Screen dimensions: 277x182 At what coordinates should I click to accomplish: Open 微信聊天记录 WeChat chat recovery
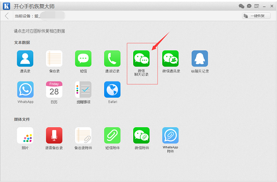tap(141, 59)
